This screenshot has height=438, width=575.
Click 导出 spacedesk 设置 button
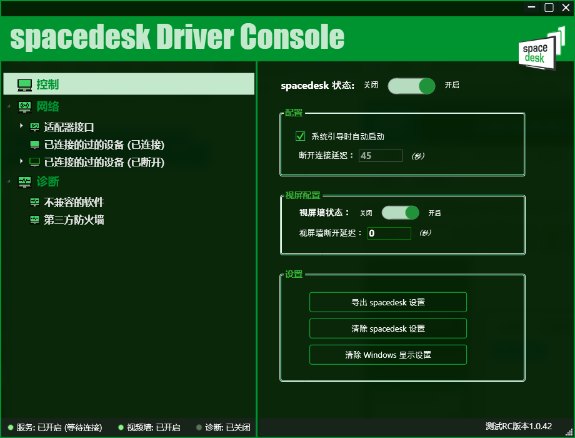[388, 302]
